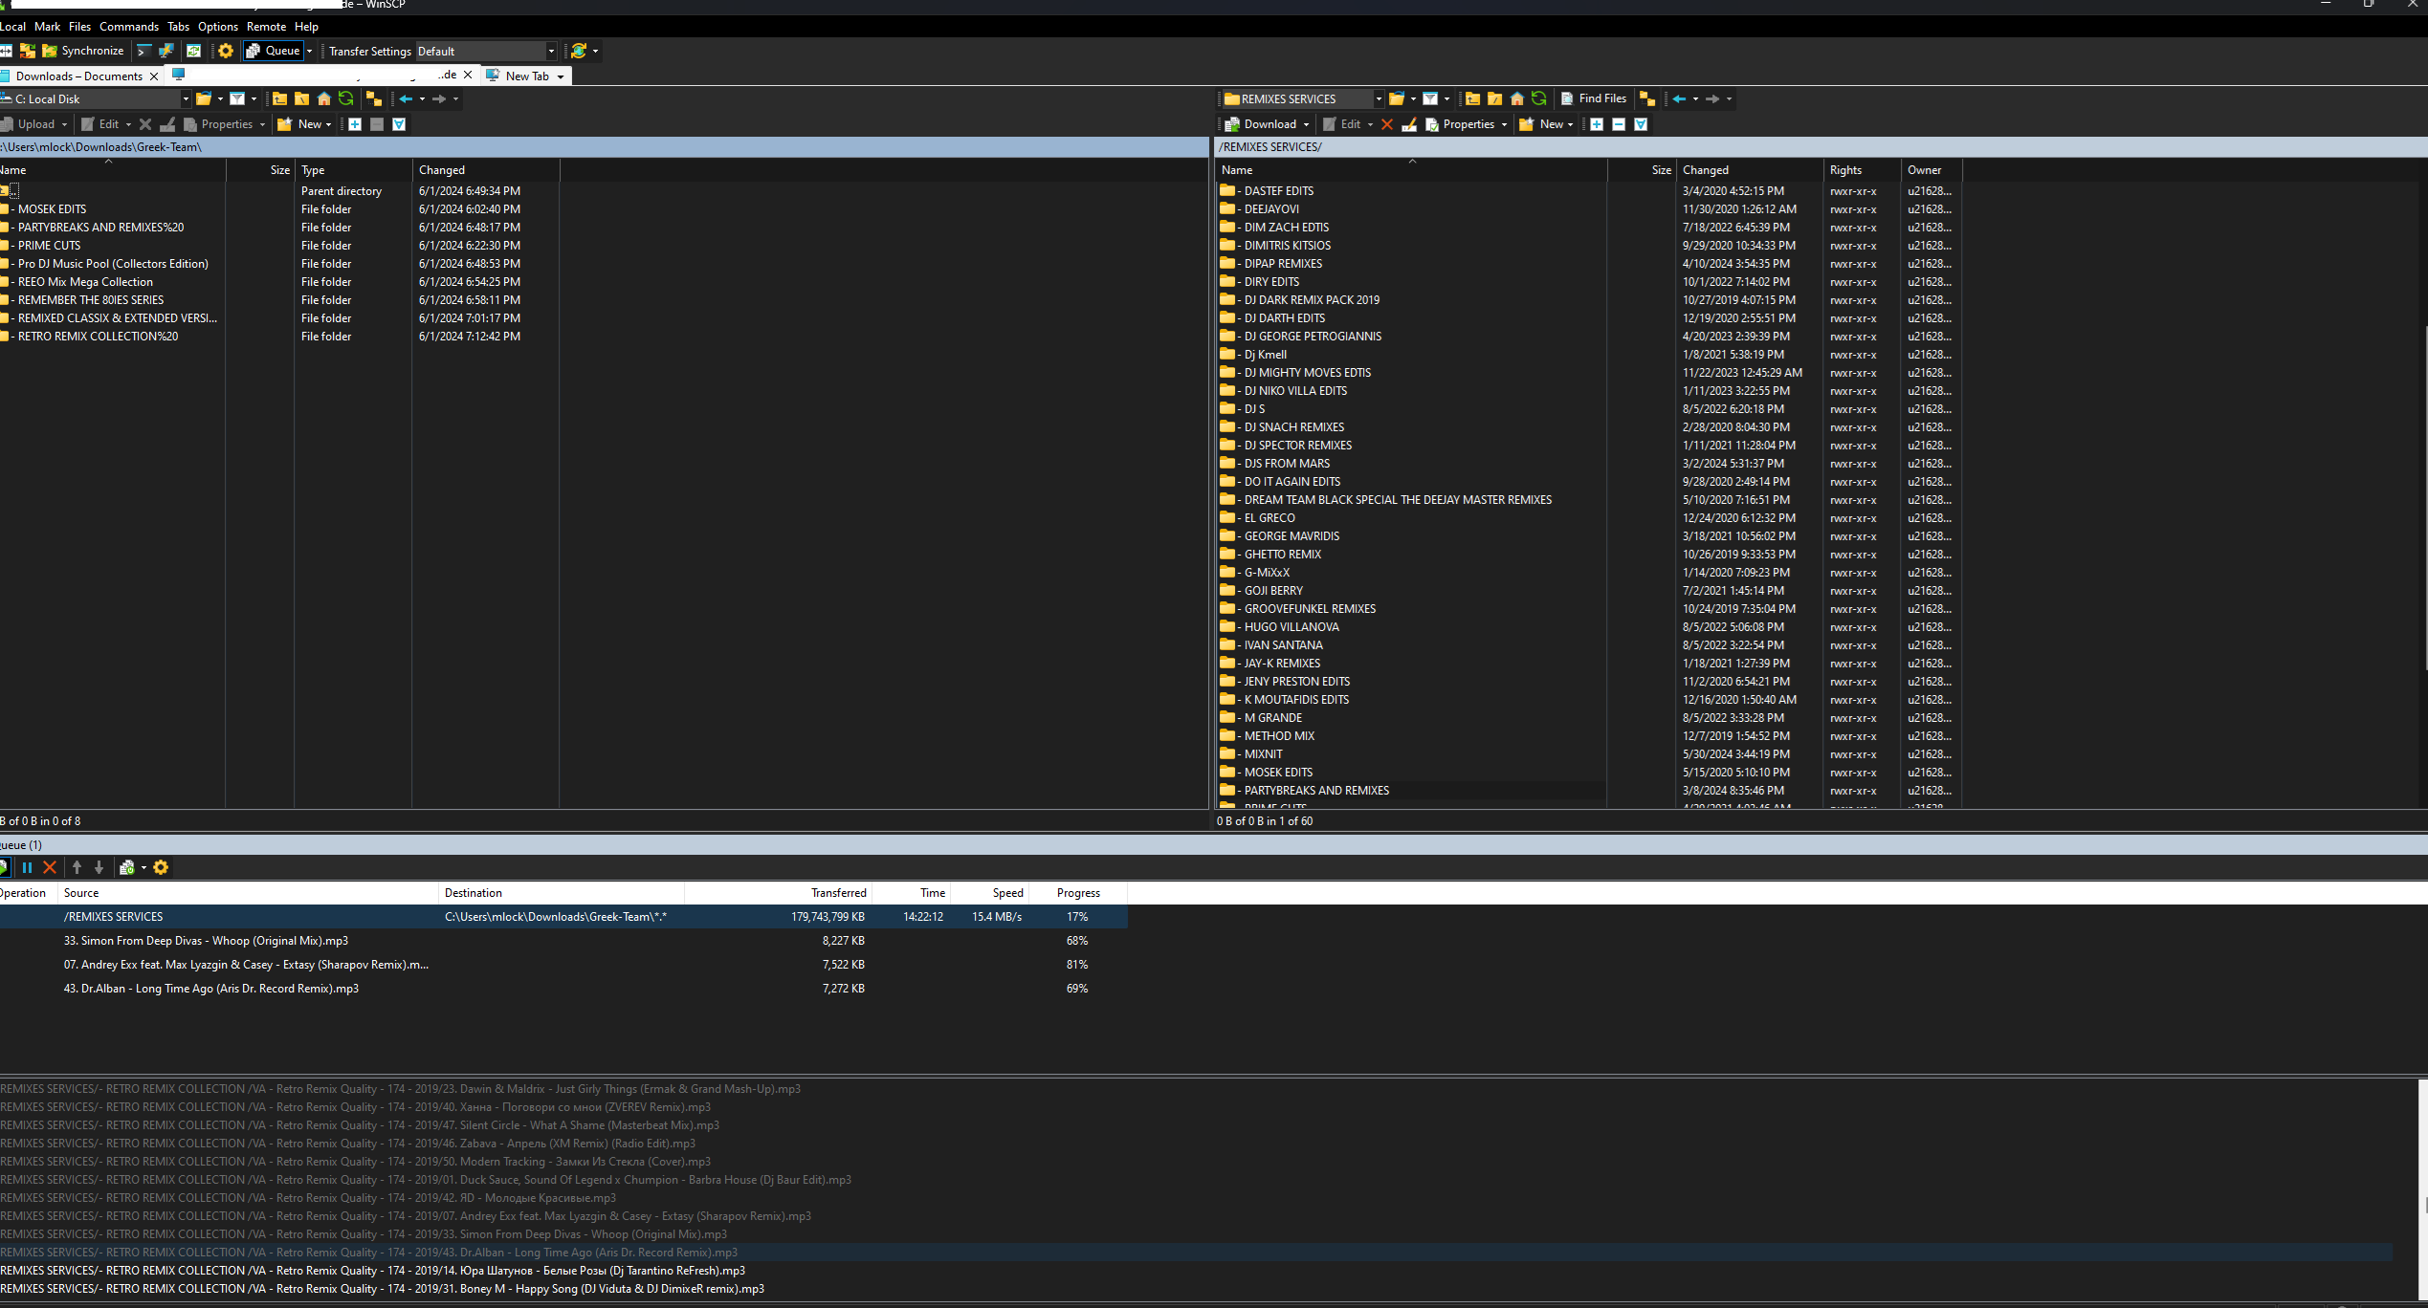The image size is (2428, 1308).
Task: Click the Find Files icon in remote panel
Action: point(1569,98)
